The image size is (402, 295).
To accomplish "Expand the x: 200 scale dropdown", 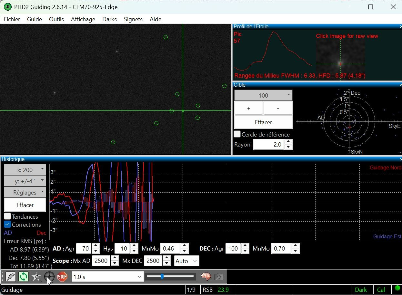I will (25, 170).
